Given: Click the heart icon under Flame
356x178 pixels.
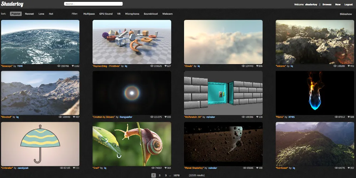Looking at the screenshot, I should point(347,117).
